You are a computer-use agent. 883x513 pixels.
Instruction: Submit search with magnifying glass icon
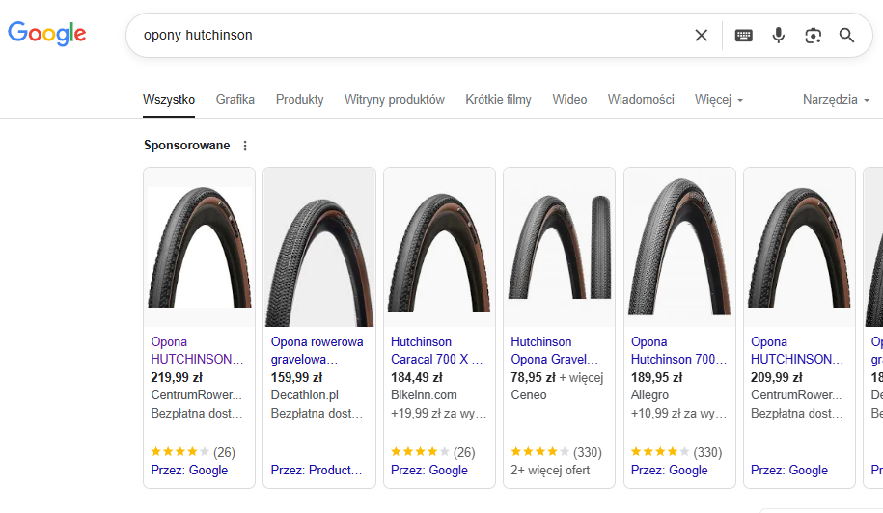(846, 36)
